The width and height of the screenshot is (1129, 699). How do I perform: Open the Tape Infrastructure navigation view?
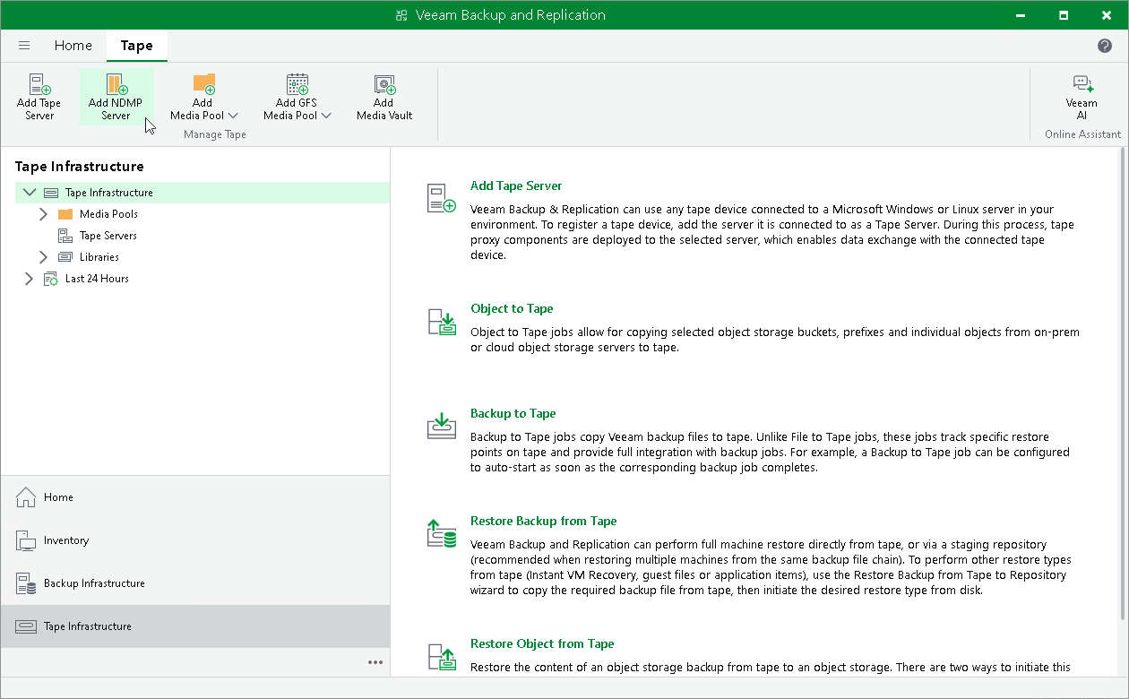(x=195, y=626)
